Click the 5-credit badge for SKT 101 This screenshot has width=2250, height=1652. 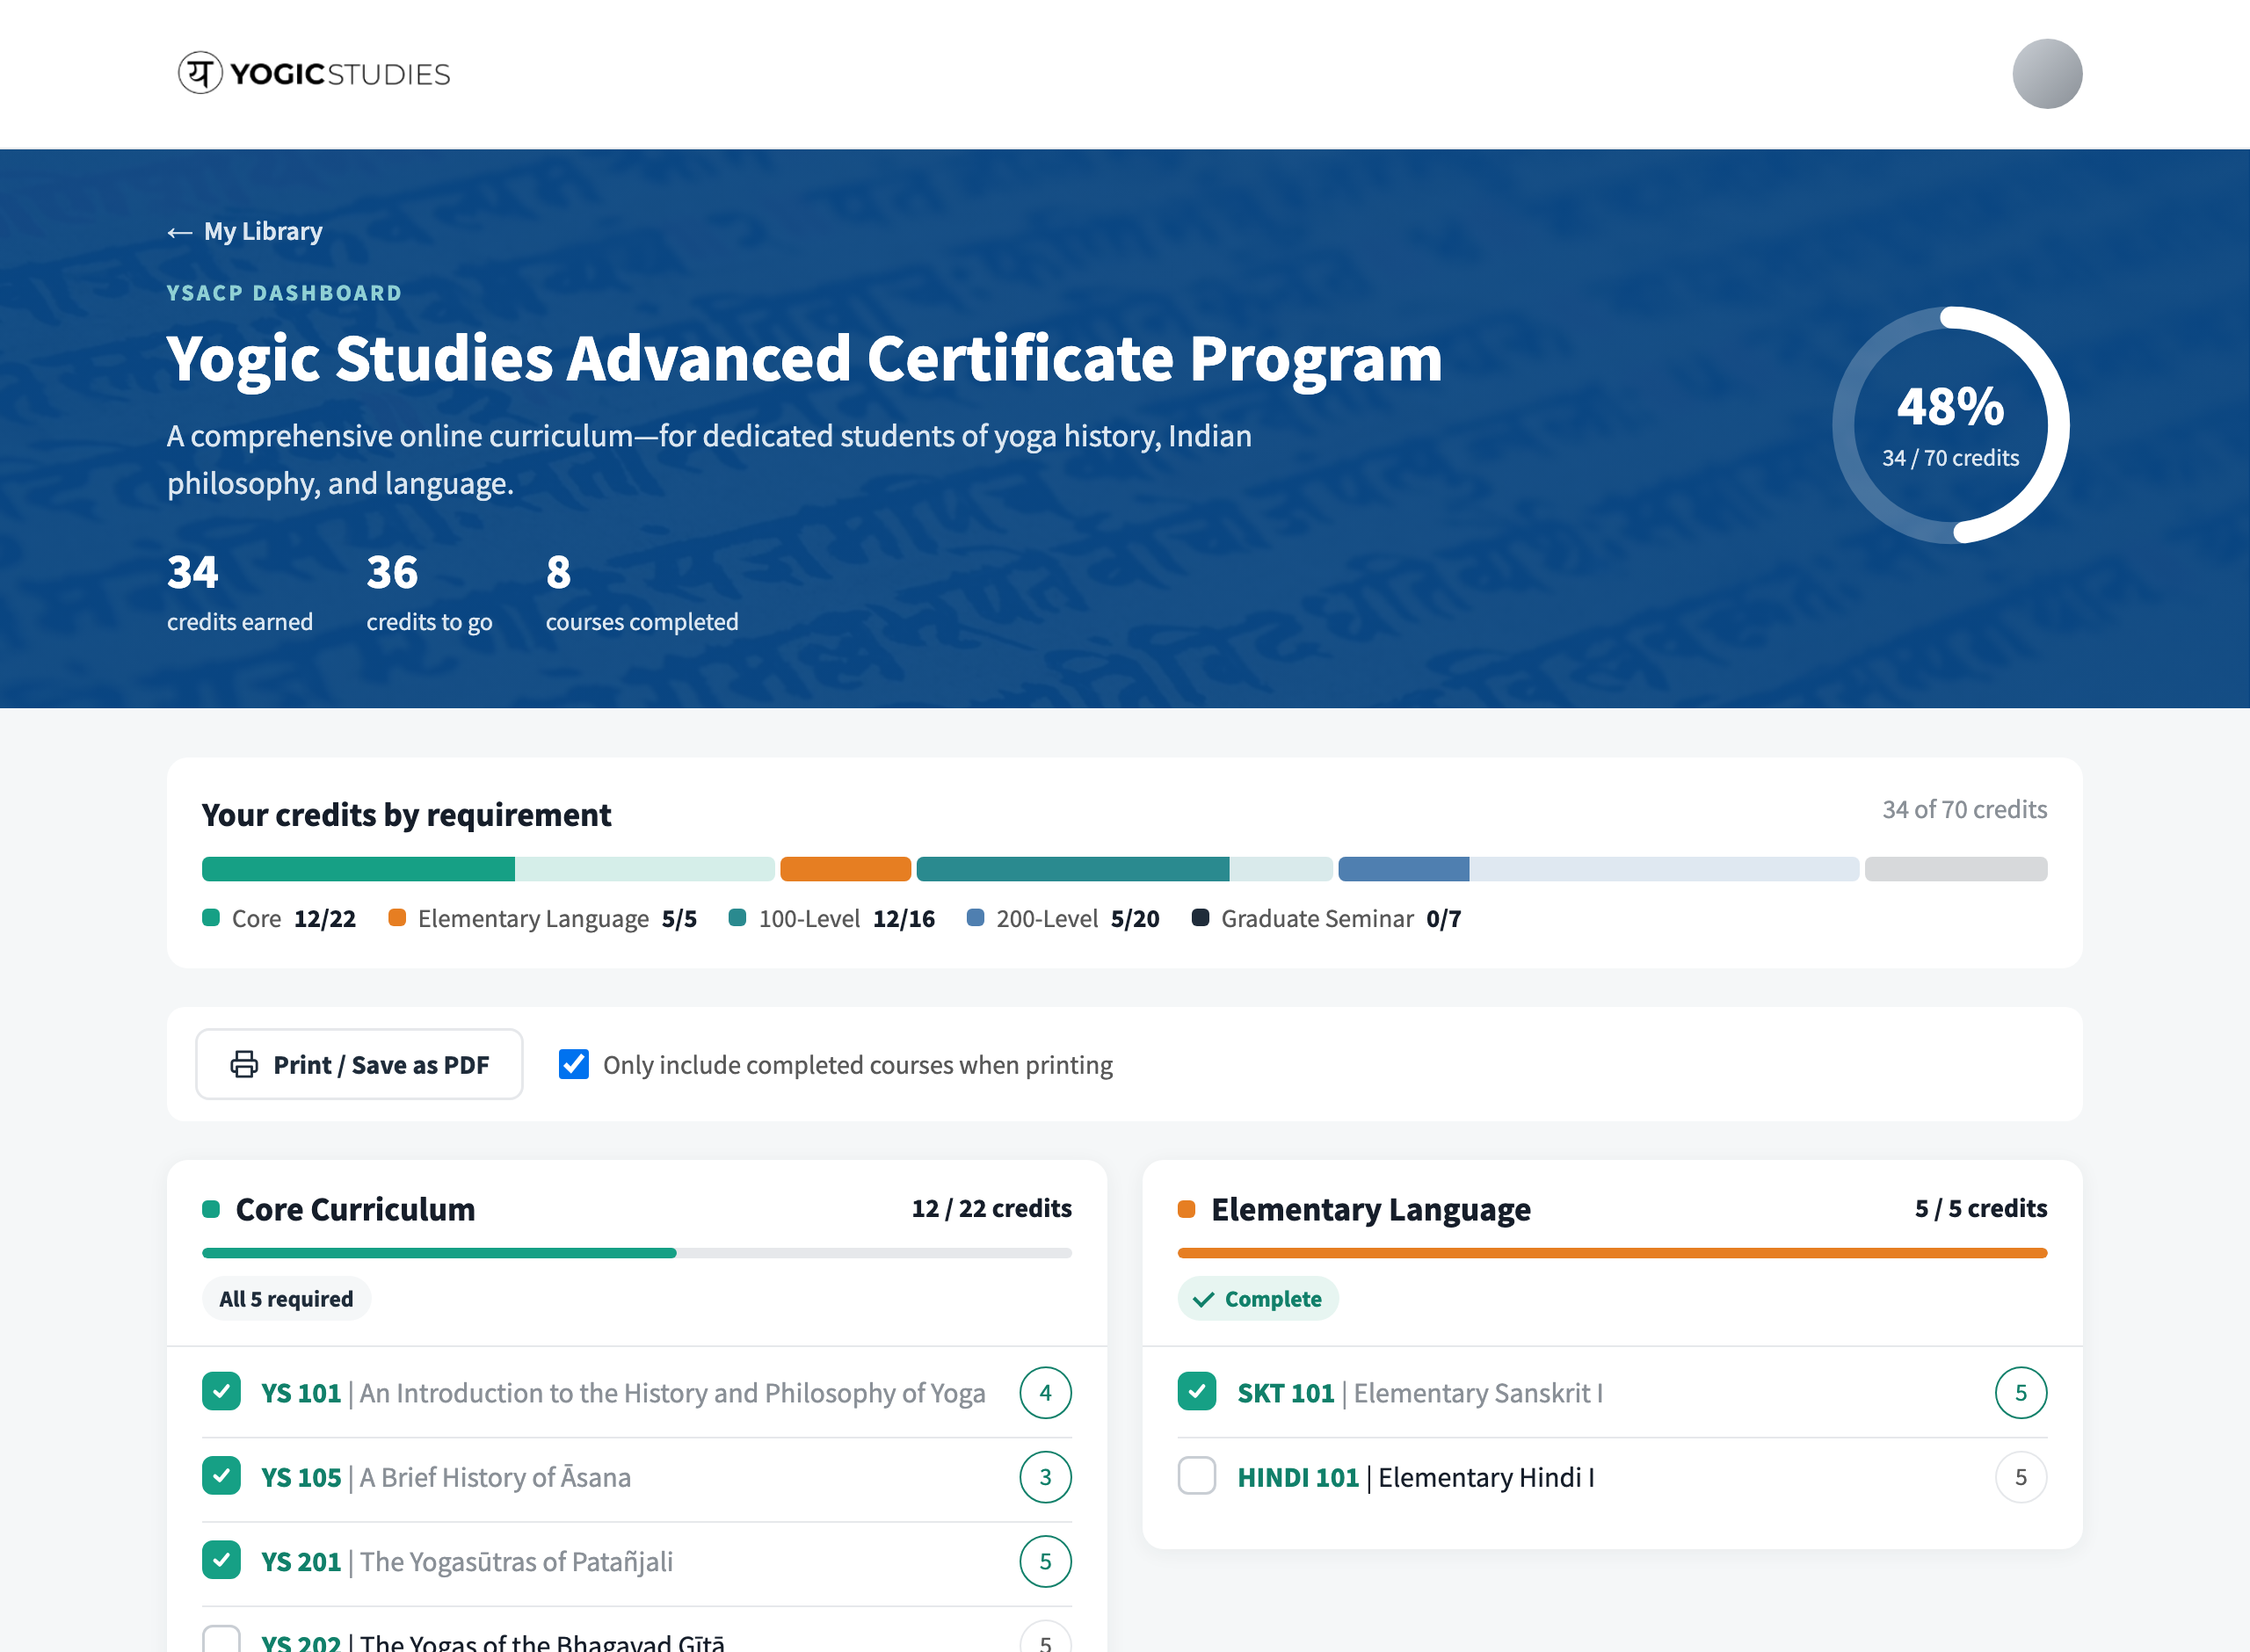2020,1392
